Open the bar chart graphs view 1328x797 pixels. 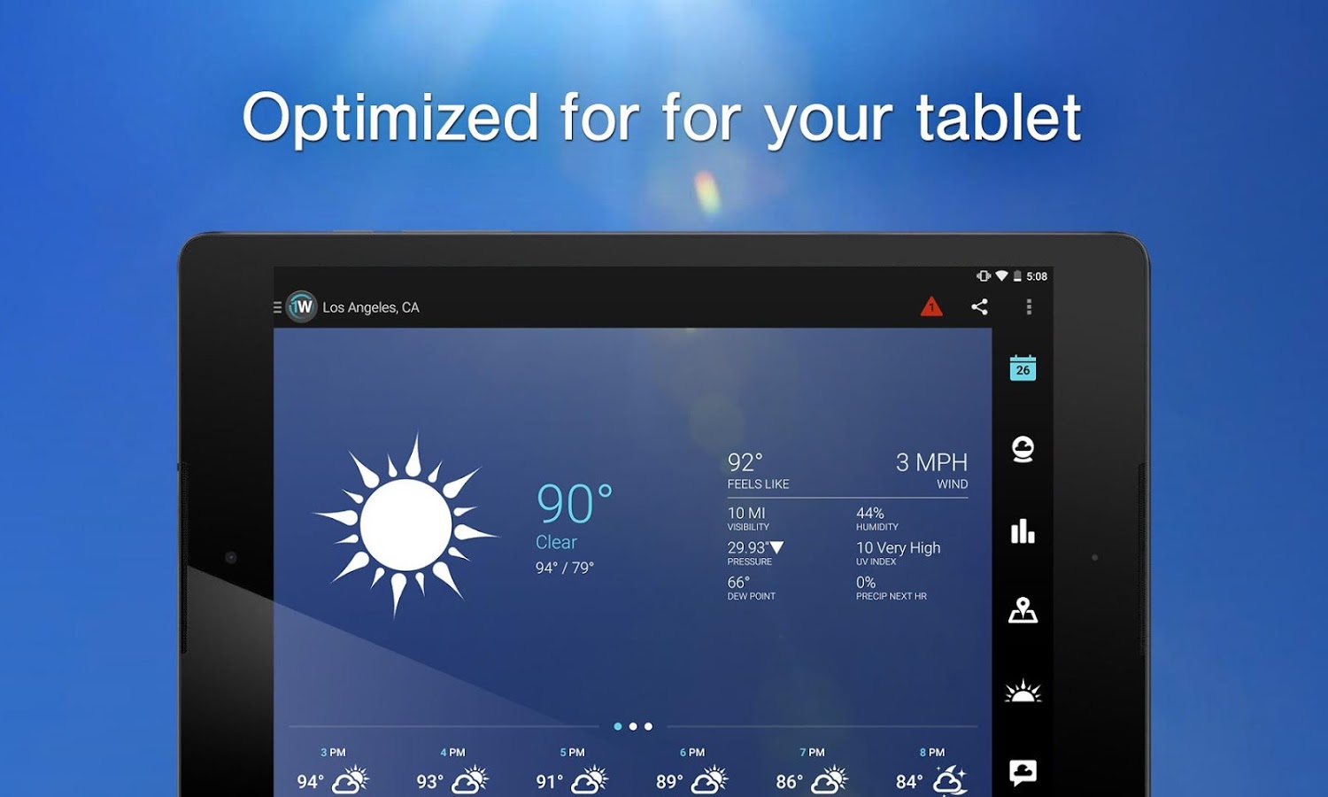tap(1023, 530)
